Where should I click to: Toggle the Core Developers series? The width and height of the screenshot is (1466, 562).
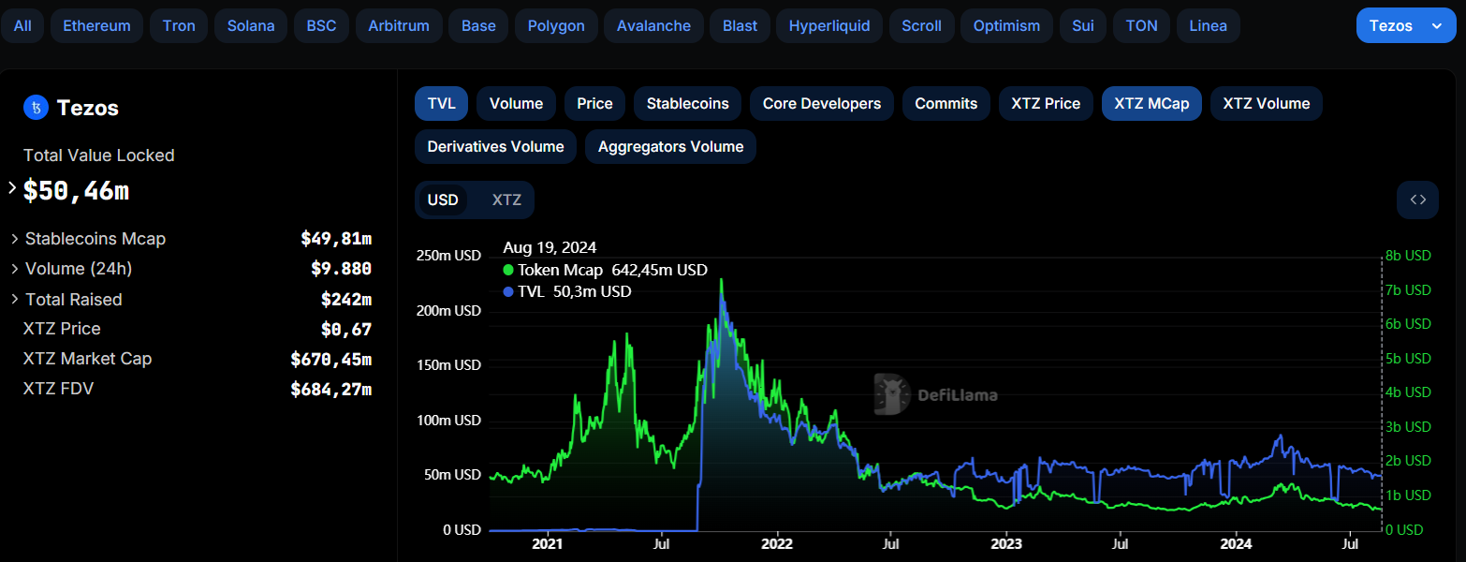point(822,103)
